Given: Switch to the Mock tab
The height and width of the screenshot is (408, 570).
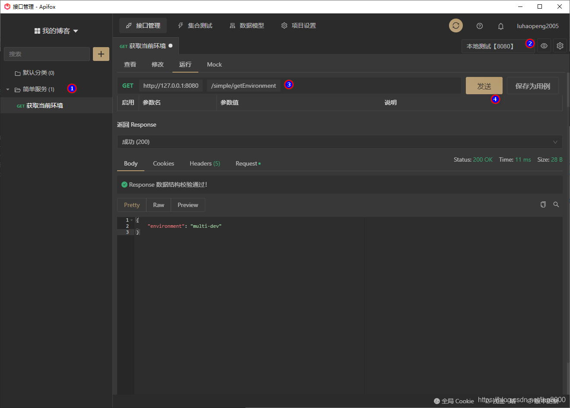Looking at the screenshot, I should 214,64.
